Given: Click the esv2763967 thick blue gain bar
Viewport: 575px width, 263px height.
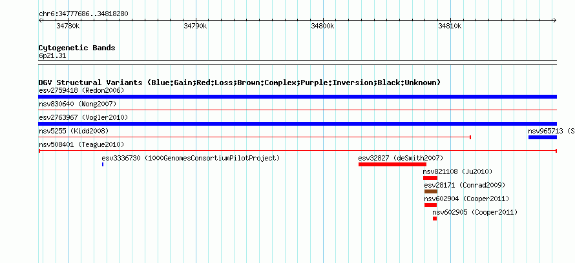Looking at the screenshot, I should pyautogui.click(x=297, y=124).
